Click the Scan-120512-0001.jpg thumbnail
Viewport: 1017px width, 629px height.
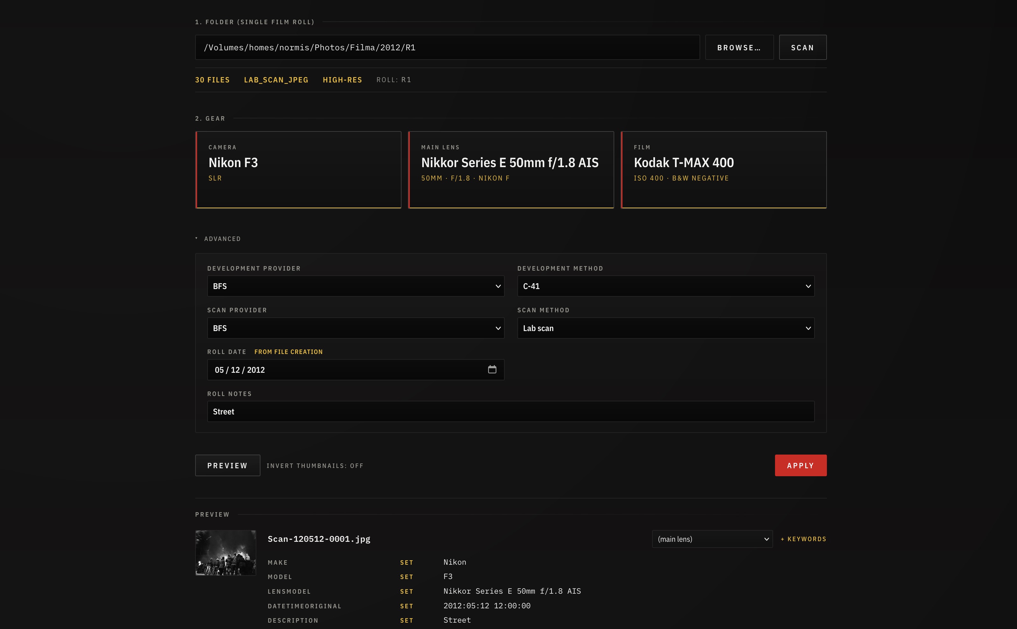click(225, 553)
